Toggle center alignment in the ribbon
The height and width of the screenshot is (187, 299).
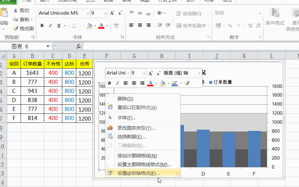pos(140,25)
